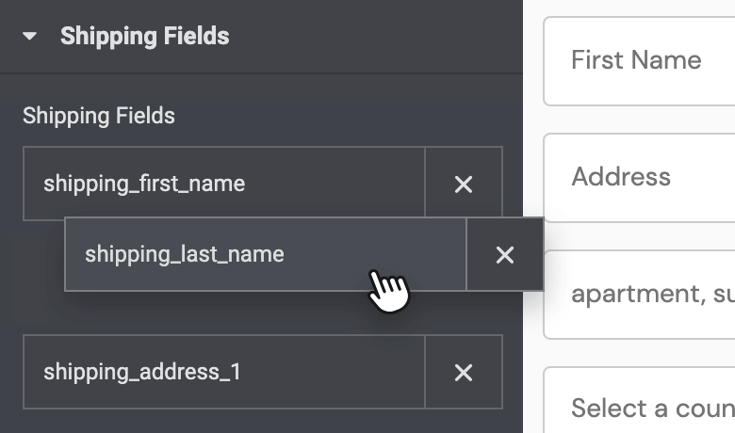Image resolution: width=735 pixels, height=433 pixels.
Task: Click the shipping_first_name text label
Action: (x=144, y=184)
